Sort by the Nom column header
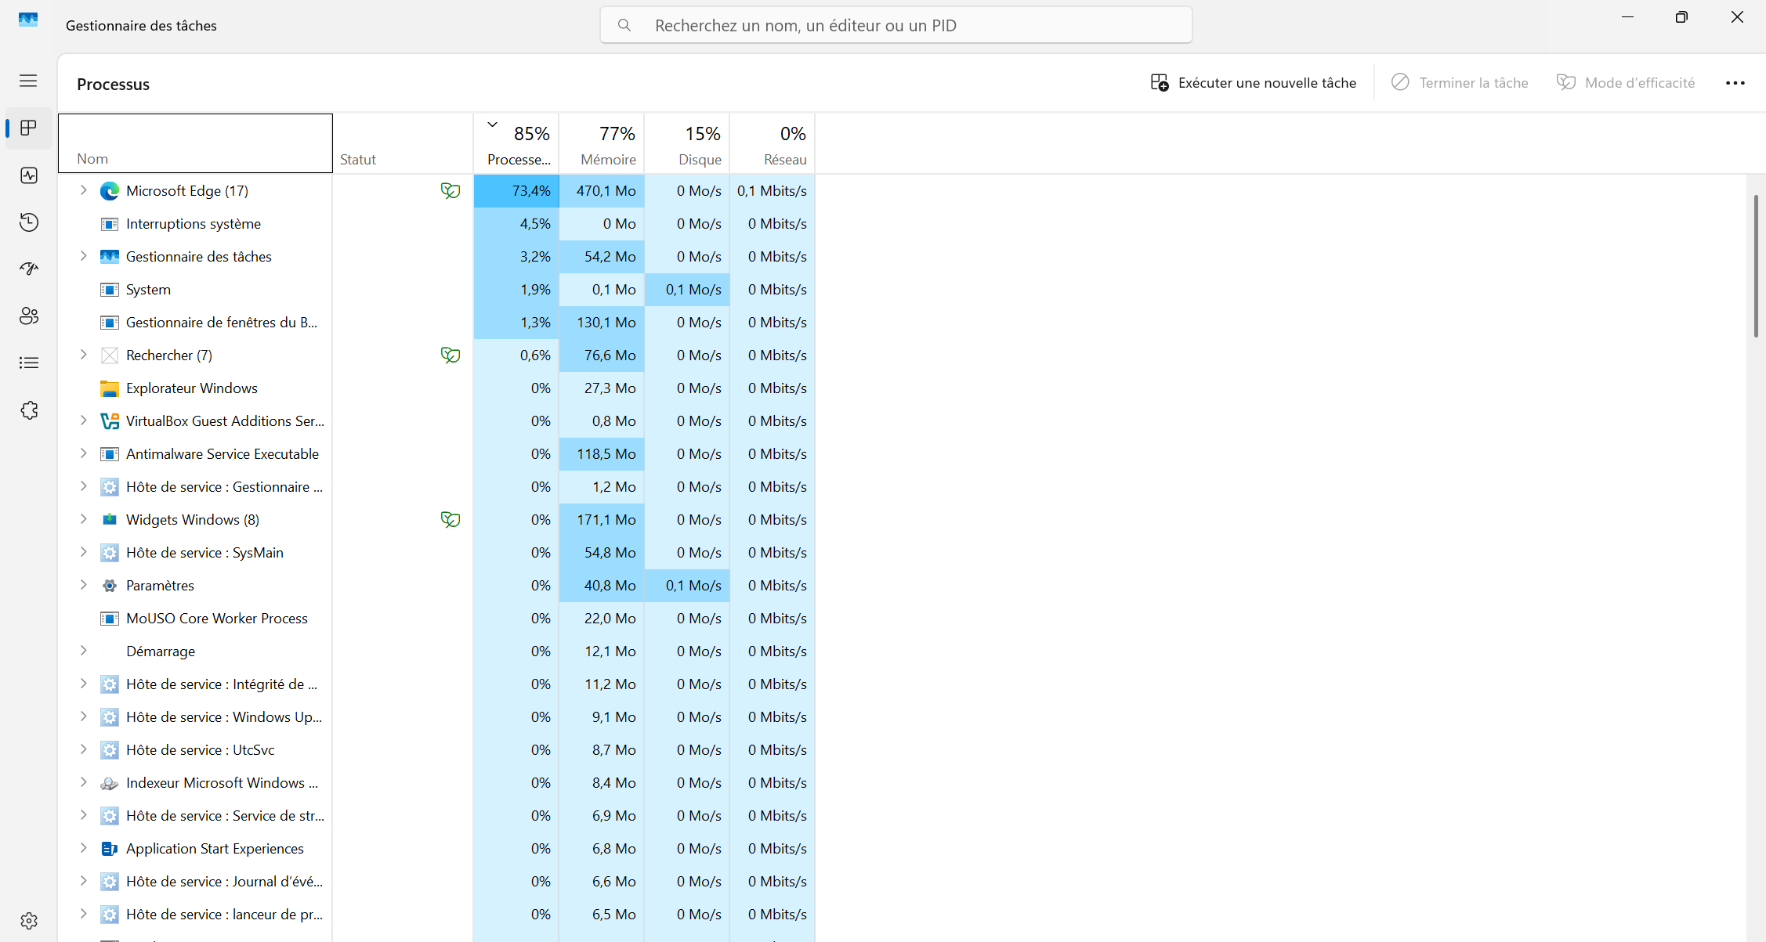The image size is (1766, 942). coord(196,144)
